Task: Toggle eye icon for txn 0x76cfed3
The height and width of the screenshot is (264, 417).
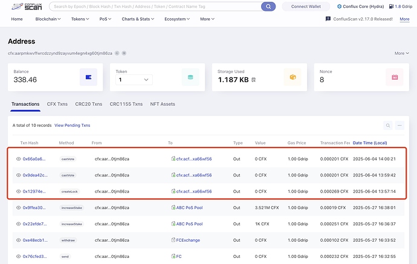Action: coord(18,256)
